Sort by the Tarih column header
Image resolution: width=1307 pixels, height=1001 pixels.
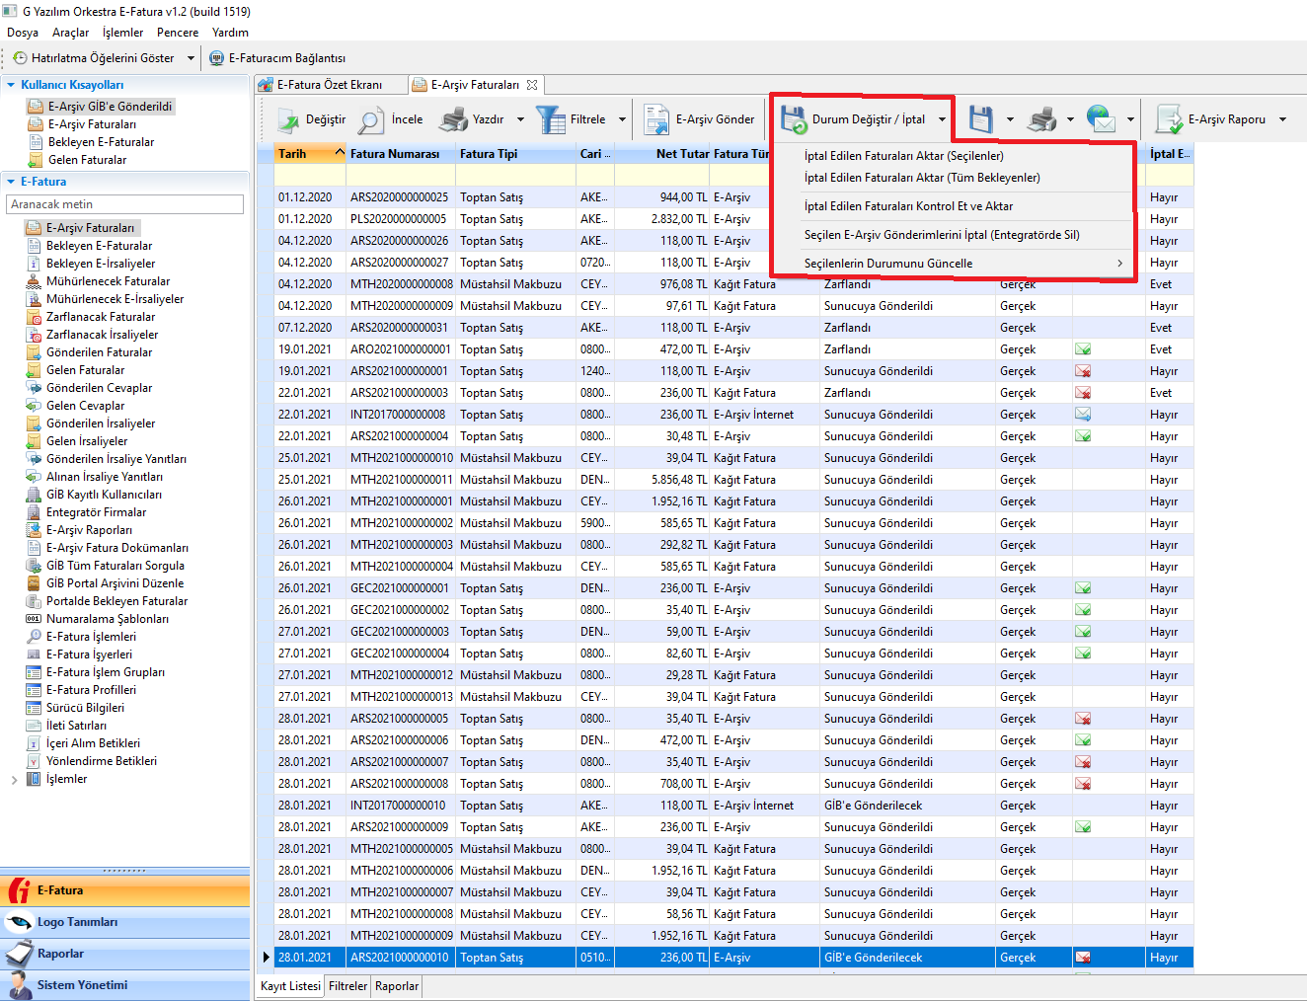pyautogui.click(x=292, y=154)
